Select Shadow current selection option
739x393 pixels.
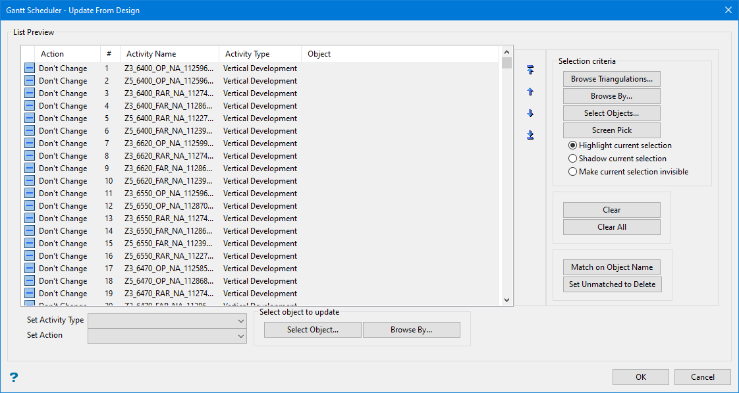[572, 159]
